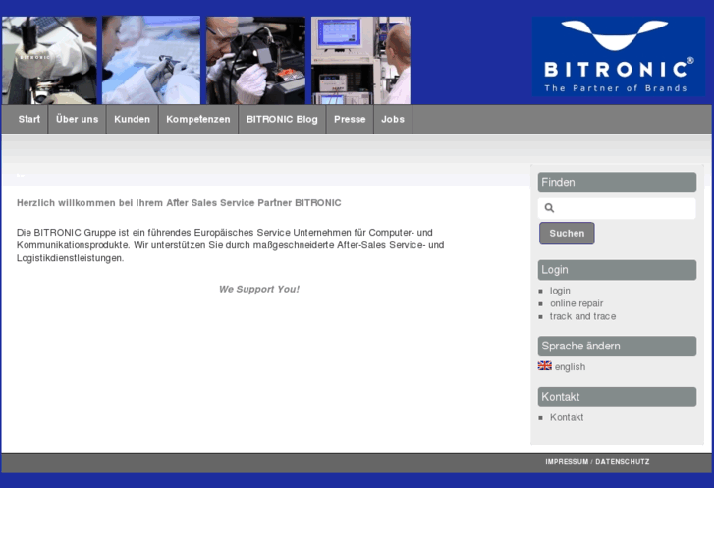
Task: Open the online repair link
Action: pos(577,303)
